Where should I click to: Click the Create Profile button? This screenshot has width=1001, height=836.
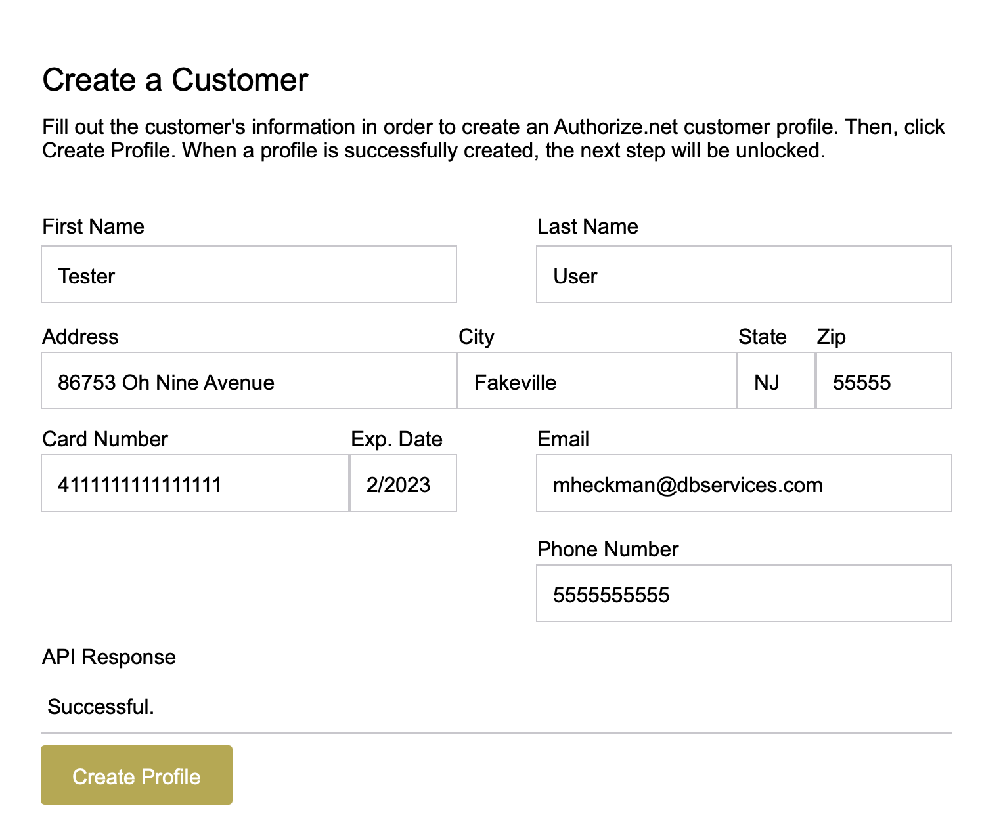(137, 775)
